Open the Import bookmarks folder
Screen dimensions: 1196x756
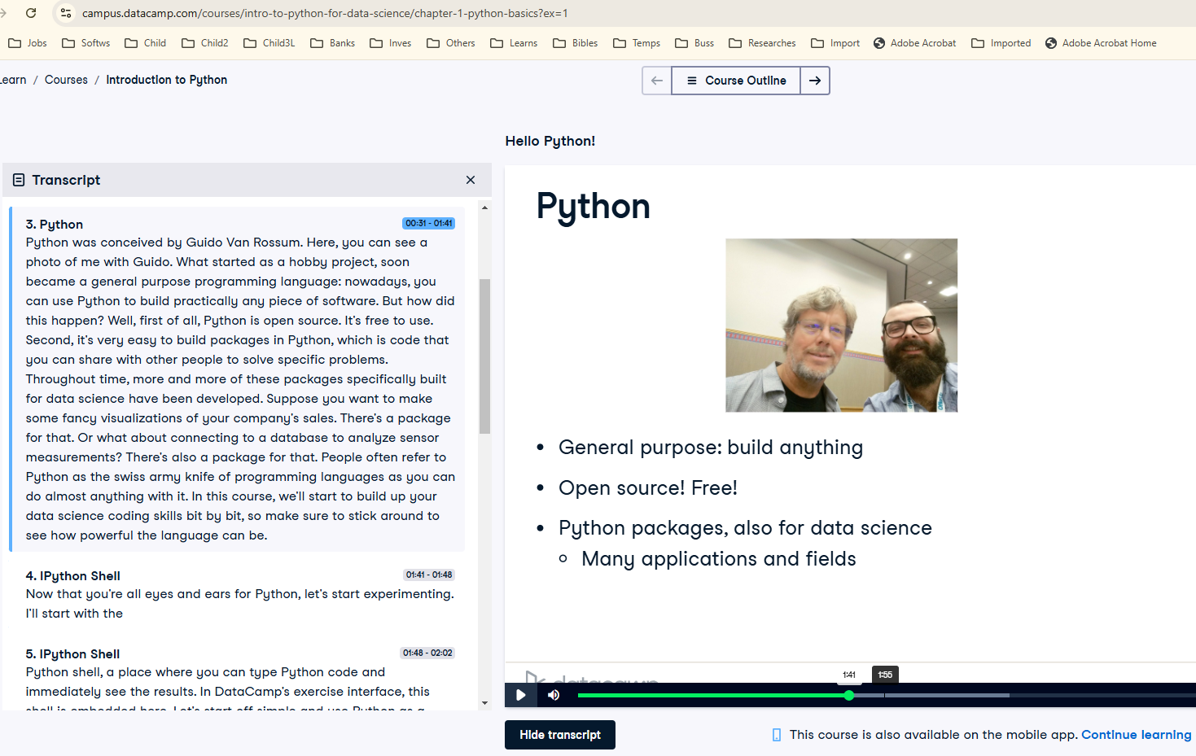pyautogui.click(x=835, y=43)
